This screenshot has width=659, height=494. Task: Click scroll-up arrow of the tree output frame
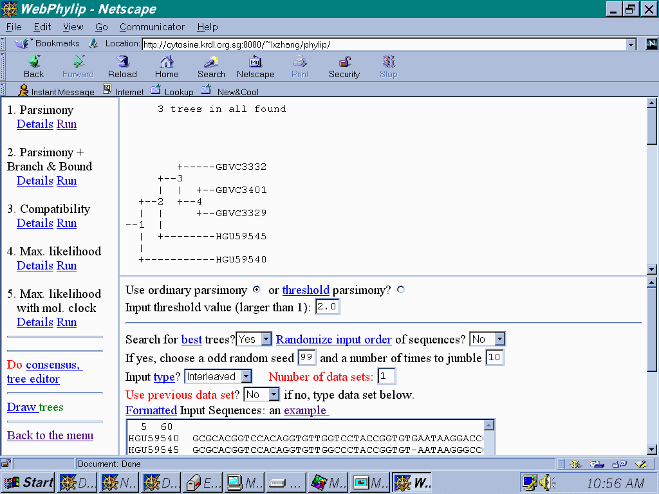(x=652, y=102)
